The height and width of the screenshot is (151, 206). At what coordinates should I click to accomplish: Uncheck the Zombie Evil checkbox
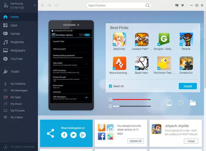(x=181, y=68)
